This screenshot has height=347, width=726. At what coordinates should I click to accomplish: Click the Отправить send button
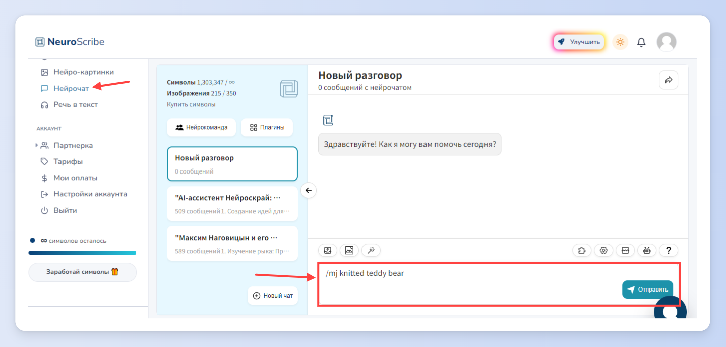pos(647,290)
